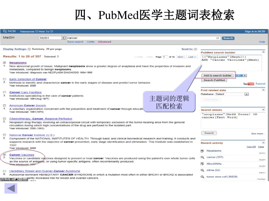
Task: Open National Cancer Institute (U.S.) result
Action: click(x=32, y=135)
